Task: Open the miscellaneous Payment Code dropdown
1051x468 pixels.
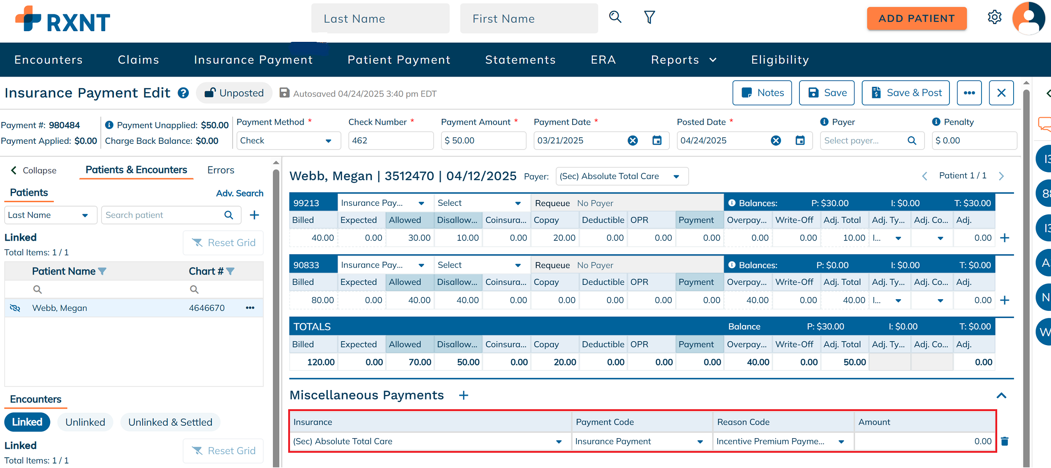Action: point(642,441)
